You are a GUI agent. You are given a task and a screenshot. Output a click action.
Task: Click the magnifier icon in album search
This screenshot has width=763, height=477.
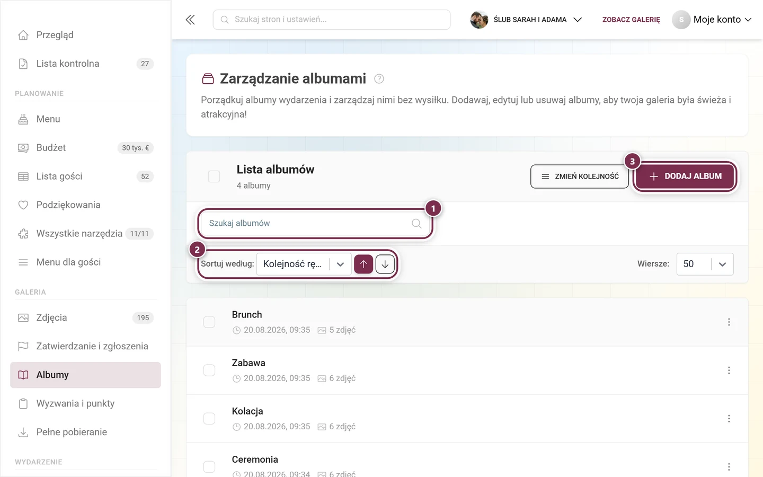pos(416,224)
